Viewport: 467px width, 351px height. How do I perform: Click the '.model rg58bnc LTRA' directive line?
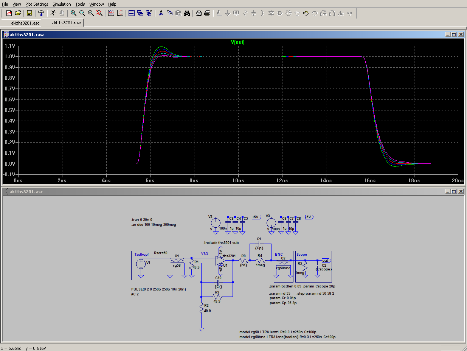point(287,337)
